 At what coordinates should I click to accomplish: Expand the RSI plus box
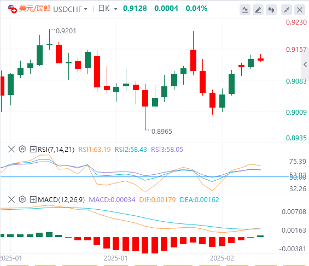[33, 149]
